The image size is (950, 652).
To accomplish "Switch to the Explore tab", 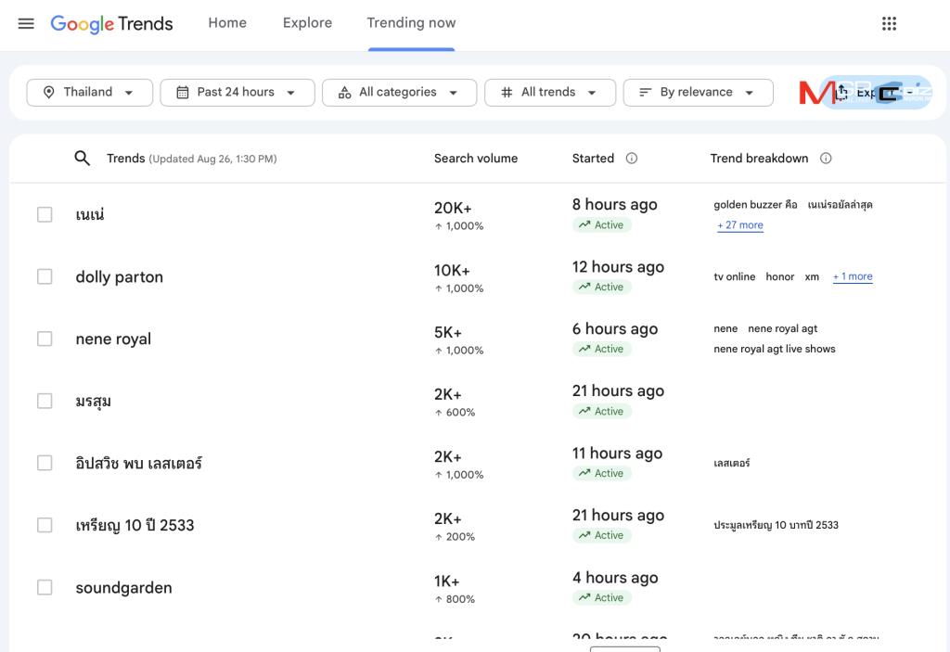I will coord(307,23).
